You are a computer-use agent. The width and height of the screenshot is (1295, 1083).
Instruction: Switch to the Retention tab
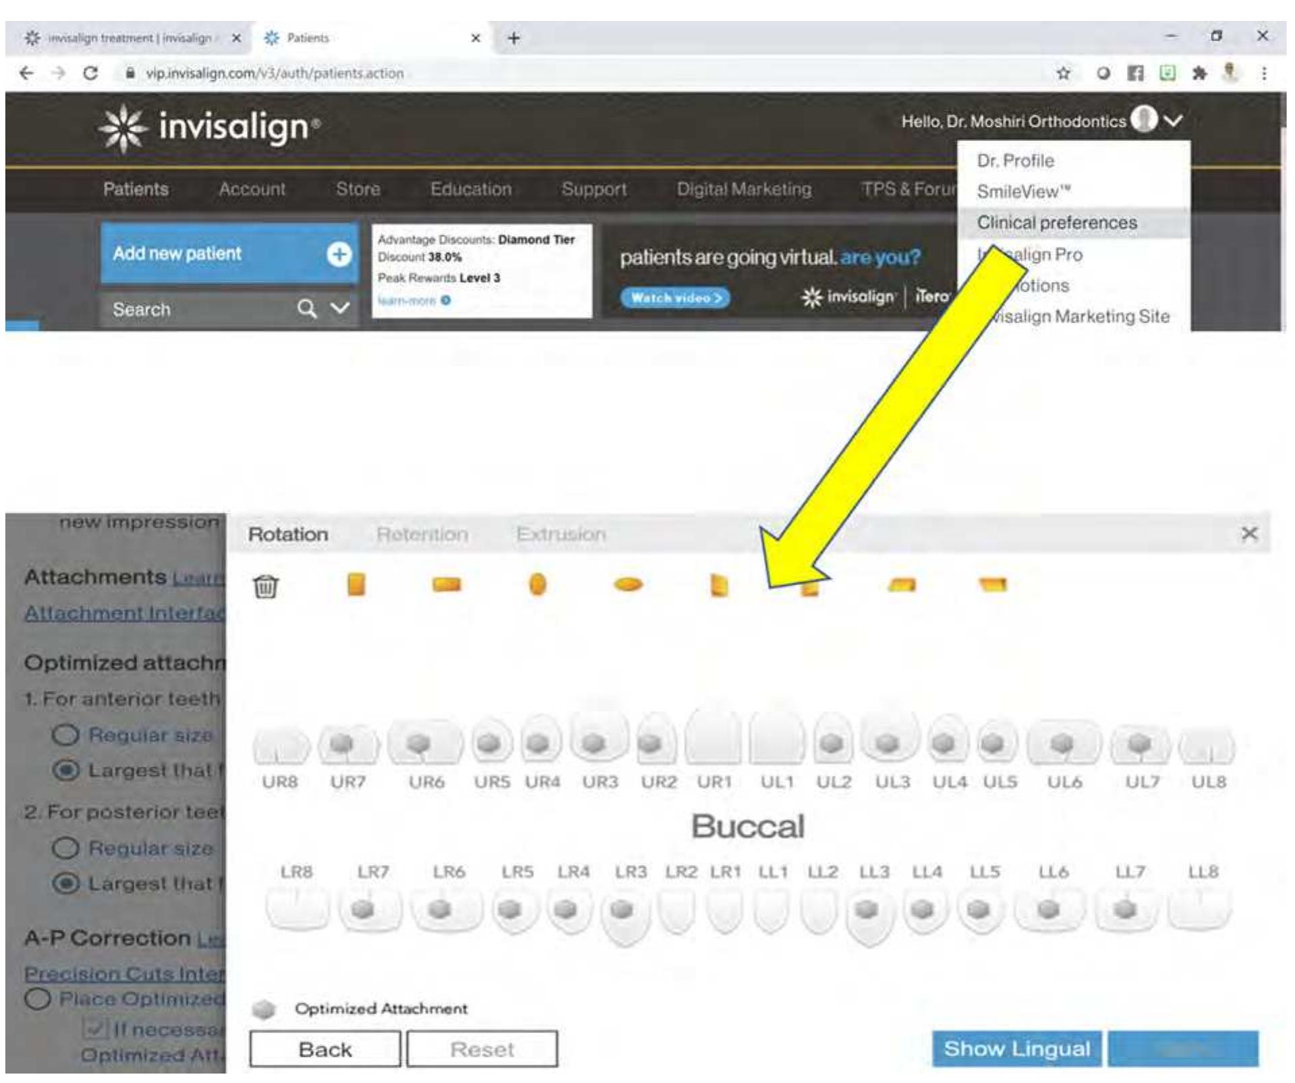click(x=422, y=534)
